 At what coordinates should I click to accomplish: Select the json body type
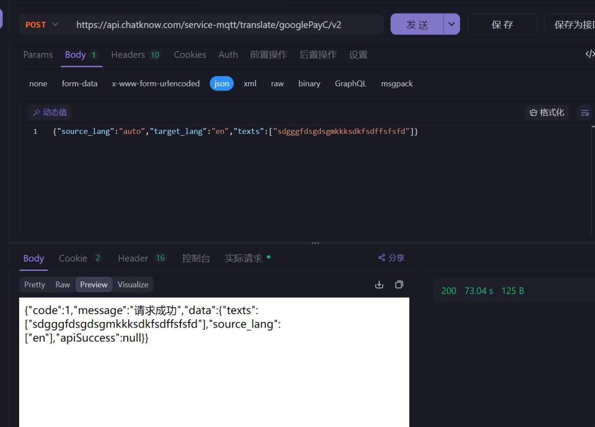click(221, 84)
